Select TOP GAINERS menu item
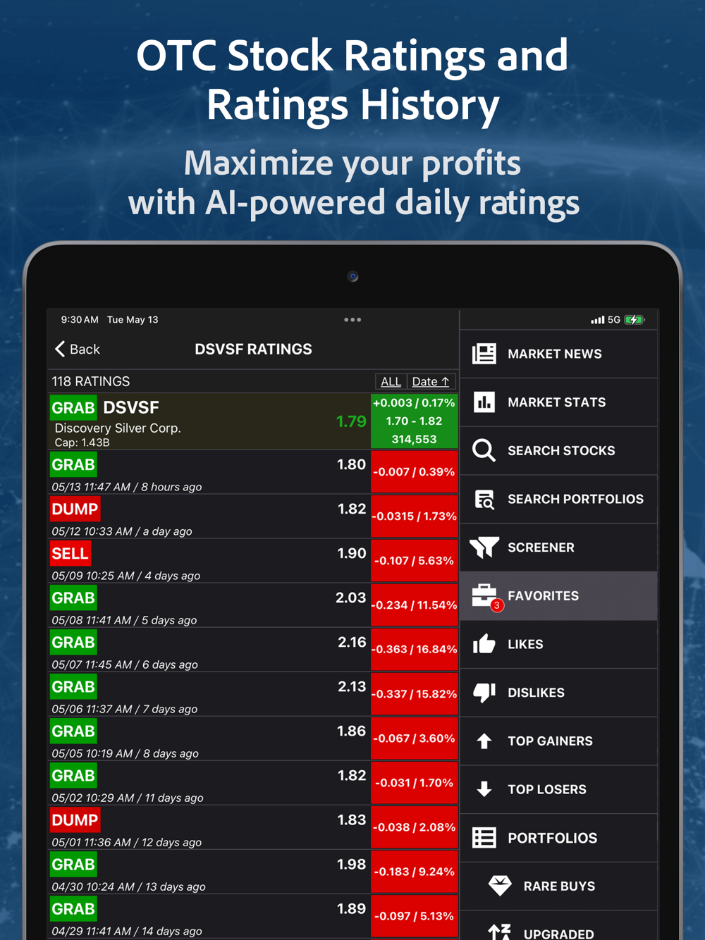Image resolution: width=705 pixels, height=940 pixels. pyautogui.click(x=558, y=741)
